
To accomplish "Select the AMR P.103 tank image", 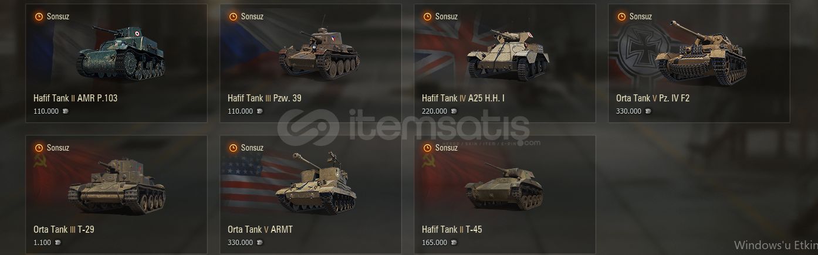I will click(x=121, y=52).
